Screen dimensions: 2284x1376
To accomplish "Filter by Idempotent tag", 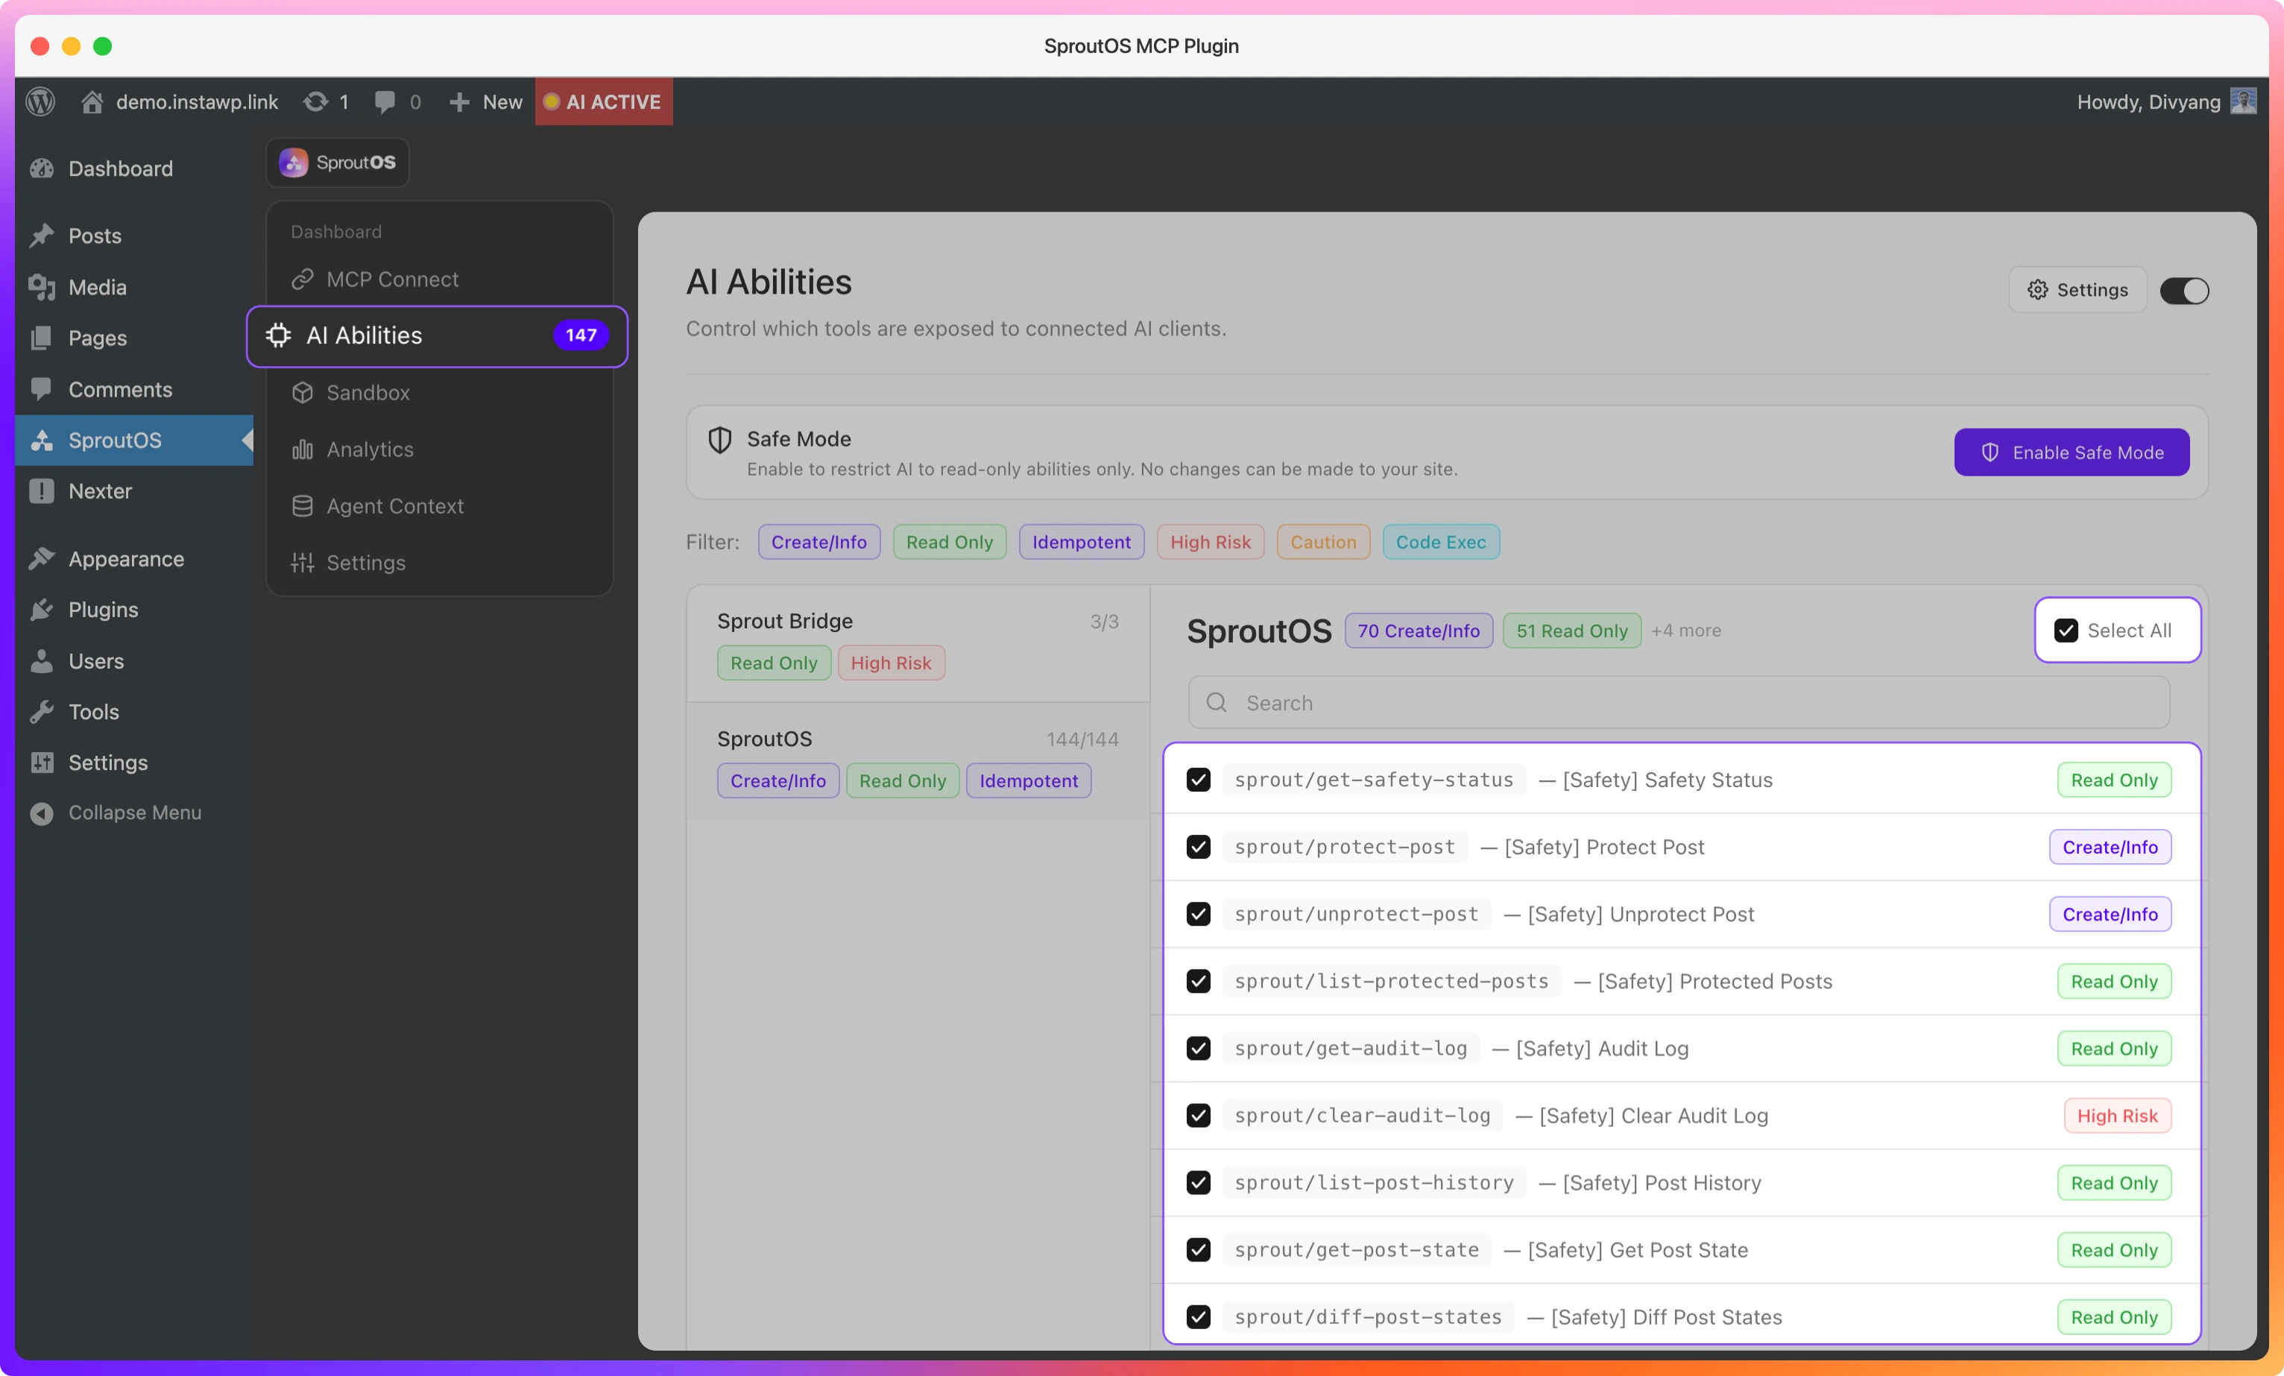I will point(1082,542).
